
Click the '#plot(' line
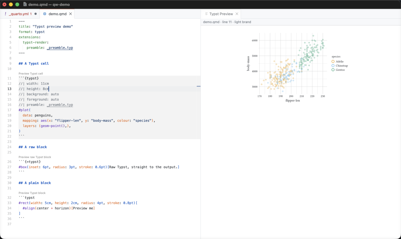[25, 110]
